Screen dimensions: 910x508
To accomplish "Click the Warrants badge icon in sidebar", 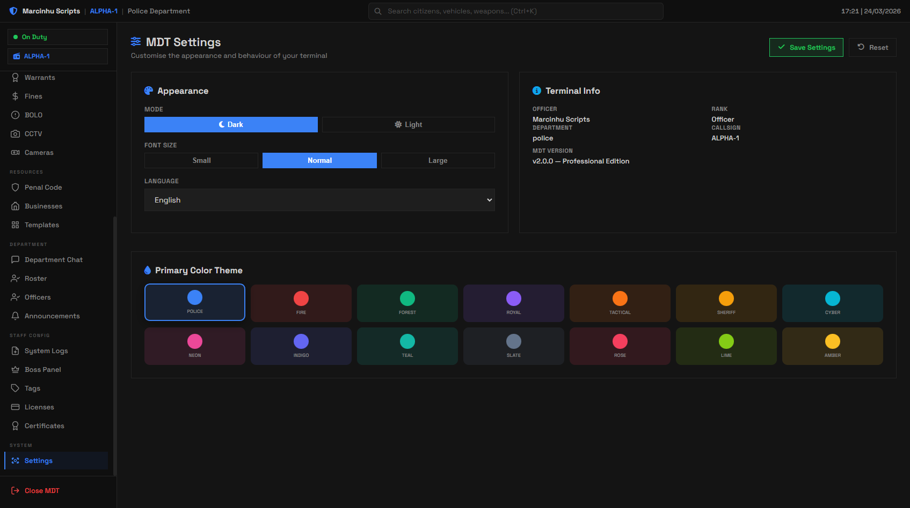I will click(x=15, y=78).
